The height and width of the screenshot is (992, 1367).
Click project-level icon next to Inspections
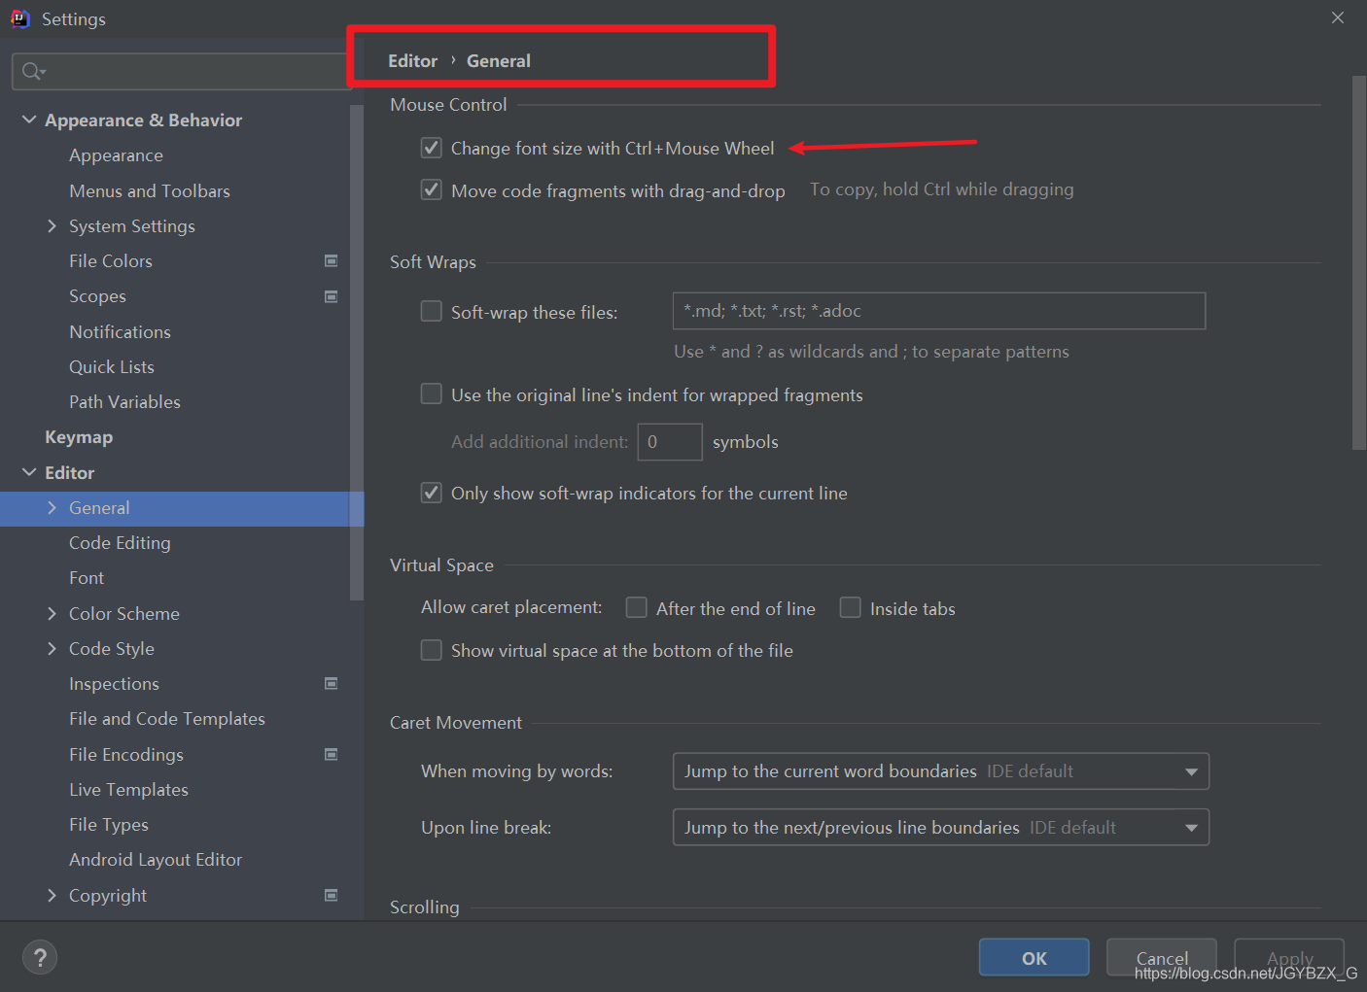(331, 683)
